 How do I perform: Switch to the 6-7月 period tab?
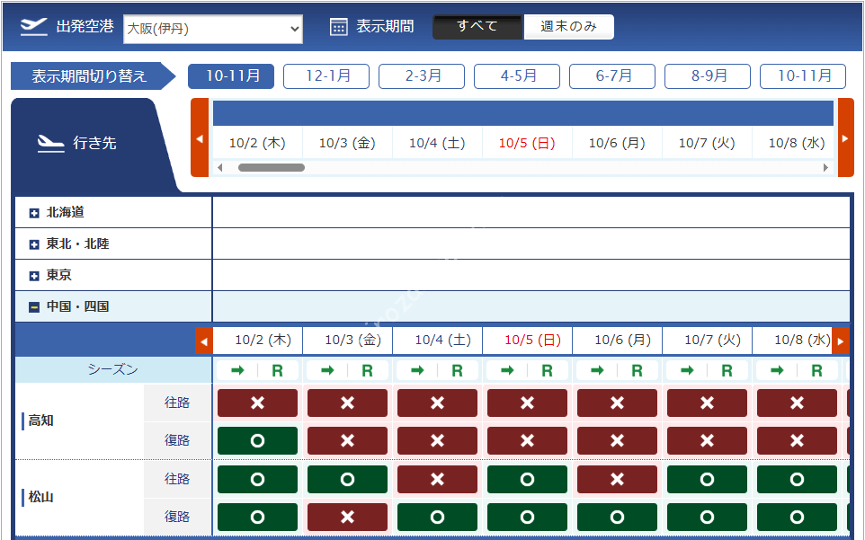612,76
